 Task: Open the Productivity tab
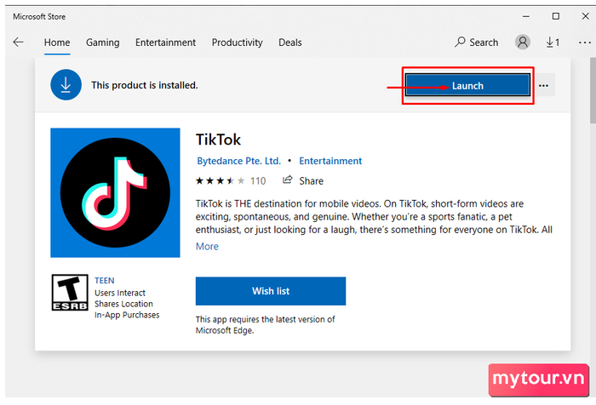pos(238,43)
